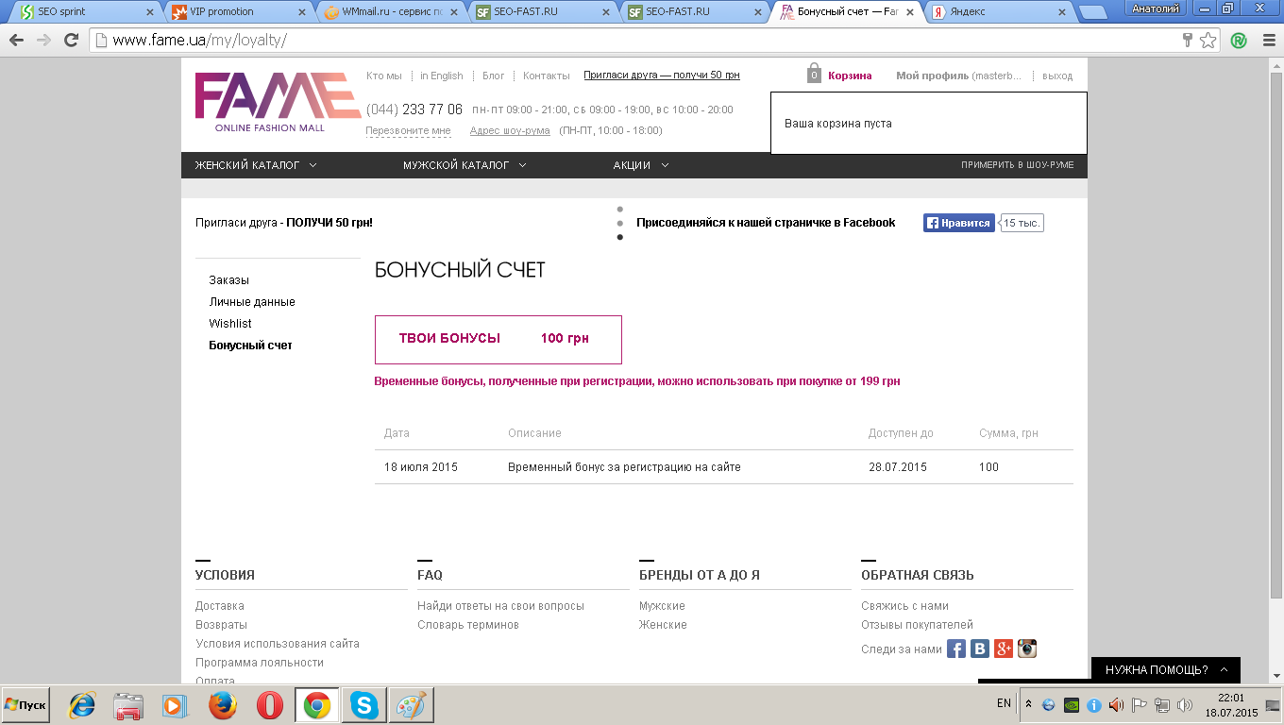The image size is (1284, 725).
Task: Click the EN language indicator
Action: (x=1004, y=703)
